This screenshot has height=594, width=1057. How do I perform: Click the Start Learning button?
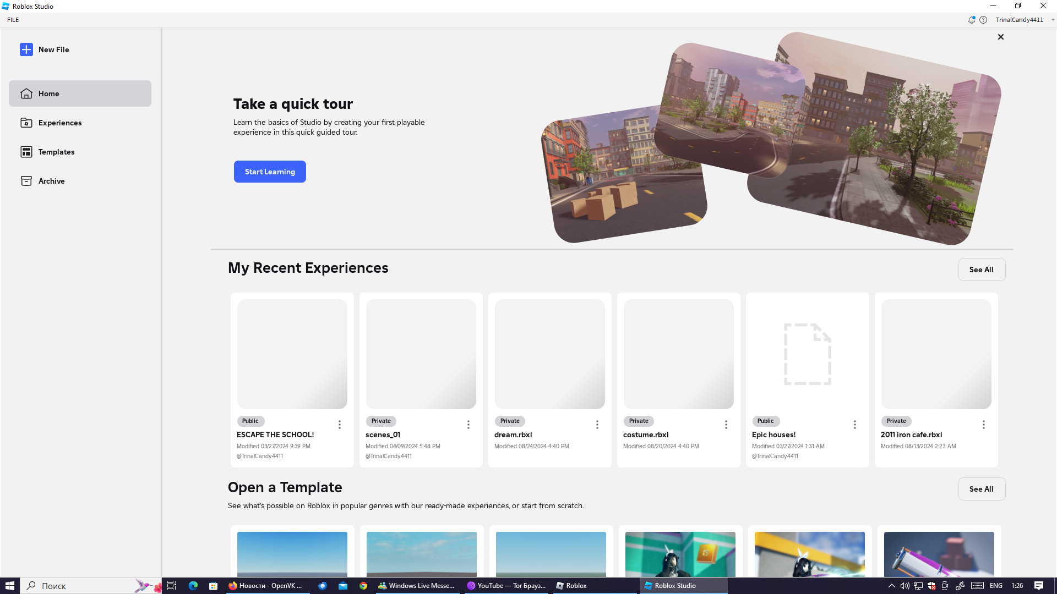click(x=270, y=172)
